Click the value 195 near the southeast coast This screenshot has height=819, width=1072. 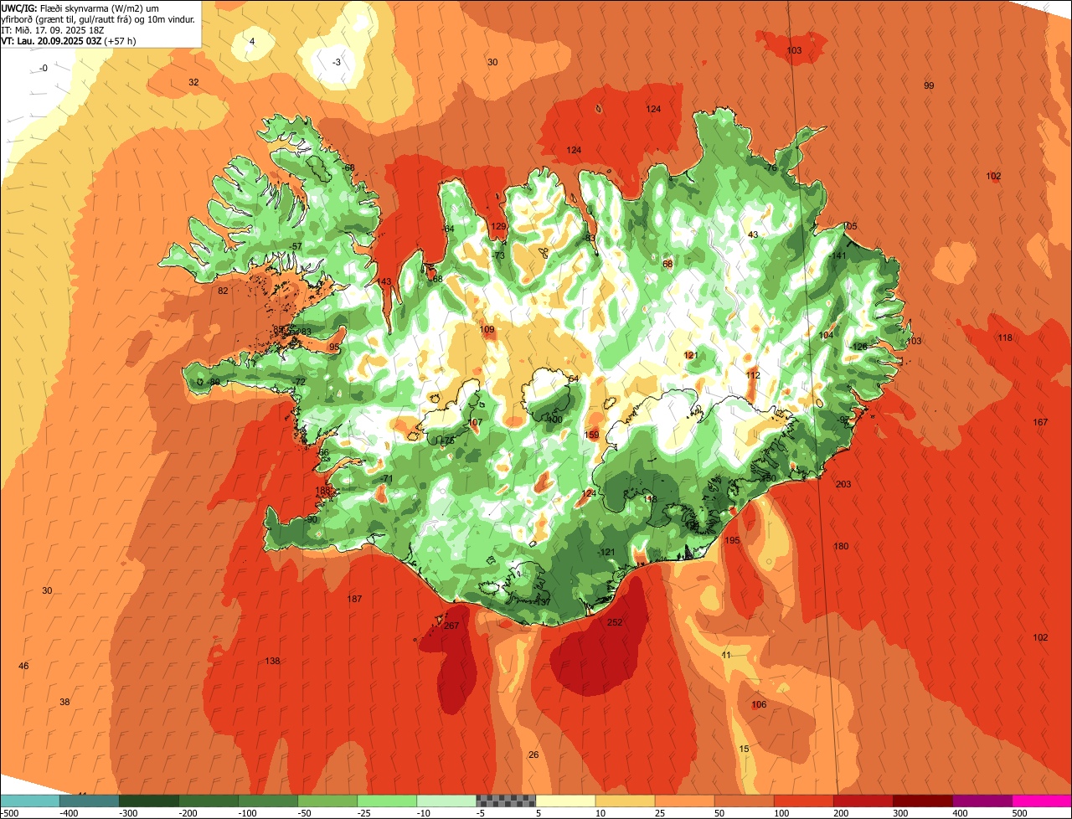click(732, 541)
